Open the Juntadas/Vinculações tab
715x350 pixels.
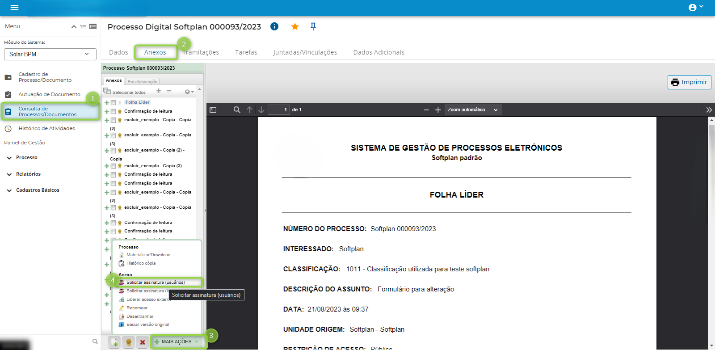[x=305, y=52]
